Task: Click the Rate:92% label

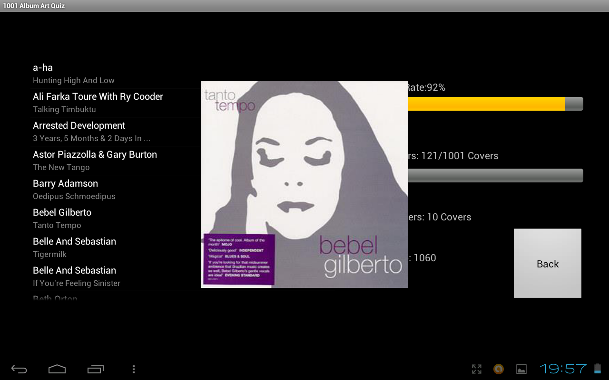Action: click(x=426, y=87)
